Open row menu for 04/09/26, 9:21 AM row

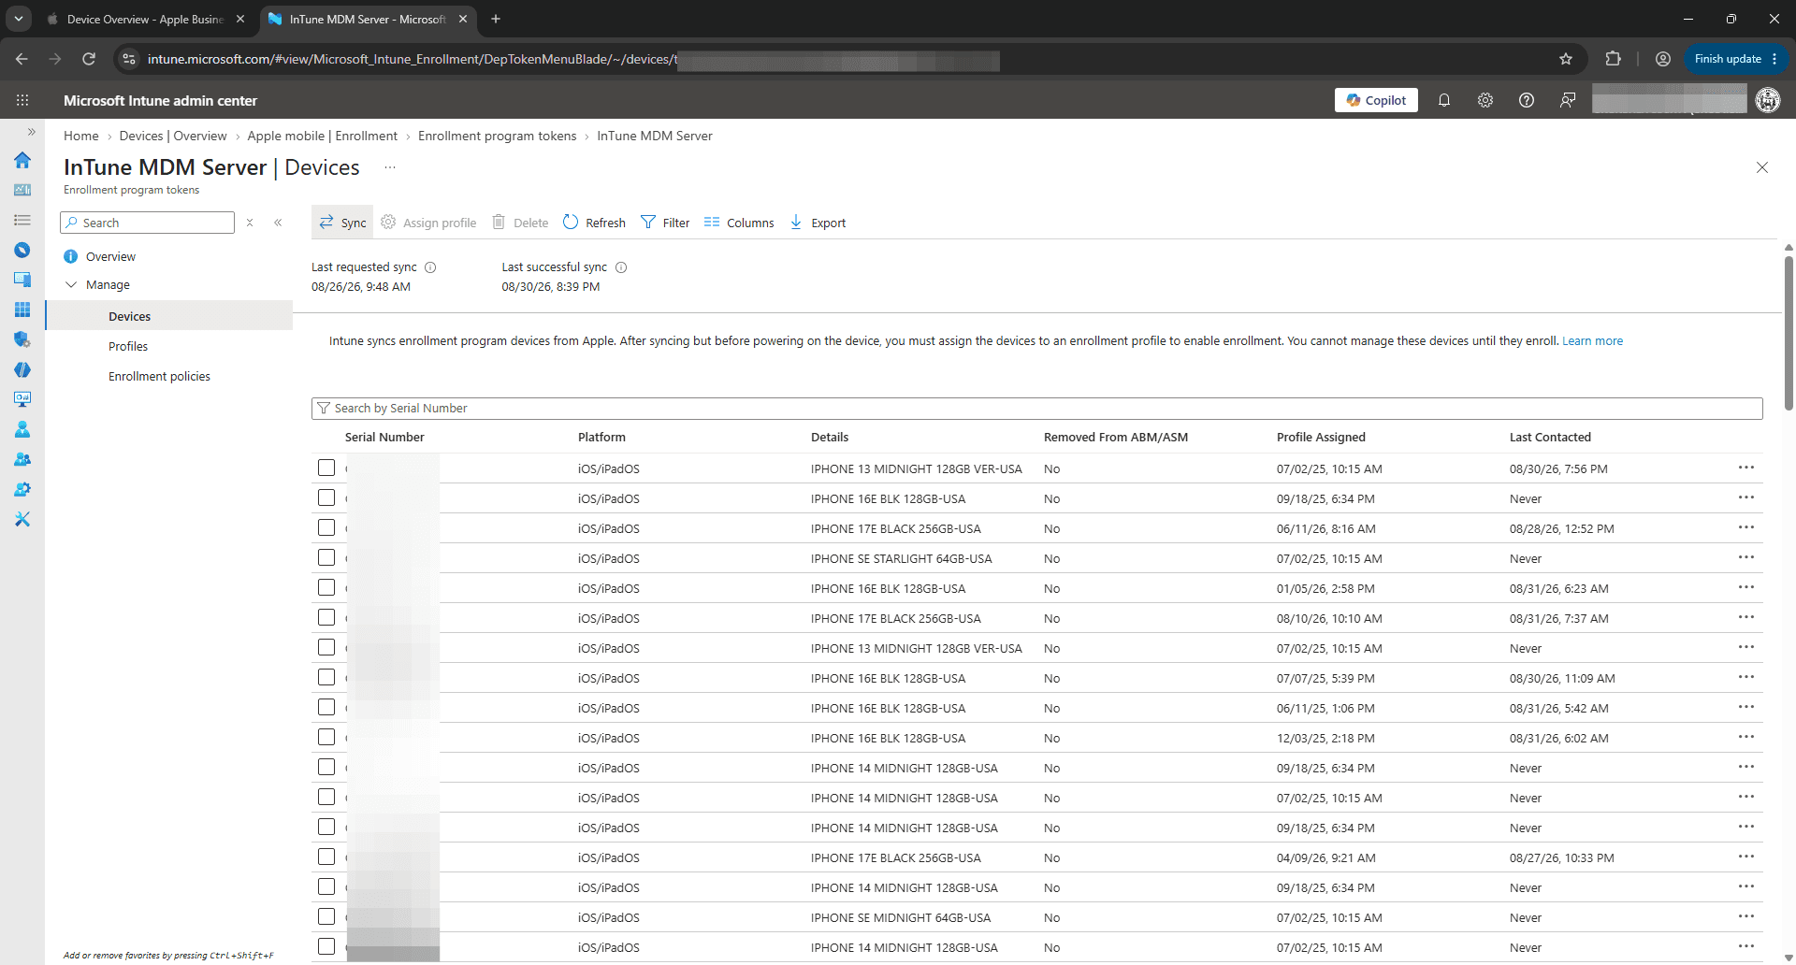tap(1746, 857)
